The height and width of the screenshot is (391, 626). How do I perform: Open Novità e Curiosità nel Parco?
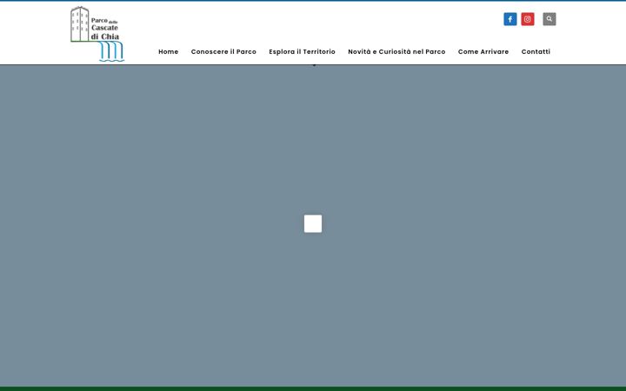point(396,51)
